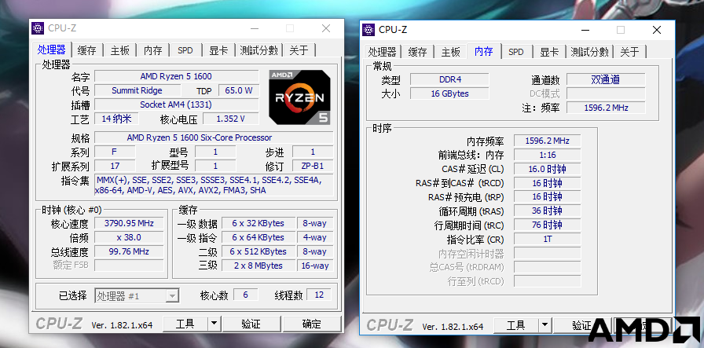
Task: Click the CPU-Z app icon in the left window's title bar
Action: (38, 27)
